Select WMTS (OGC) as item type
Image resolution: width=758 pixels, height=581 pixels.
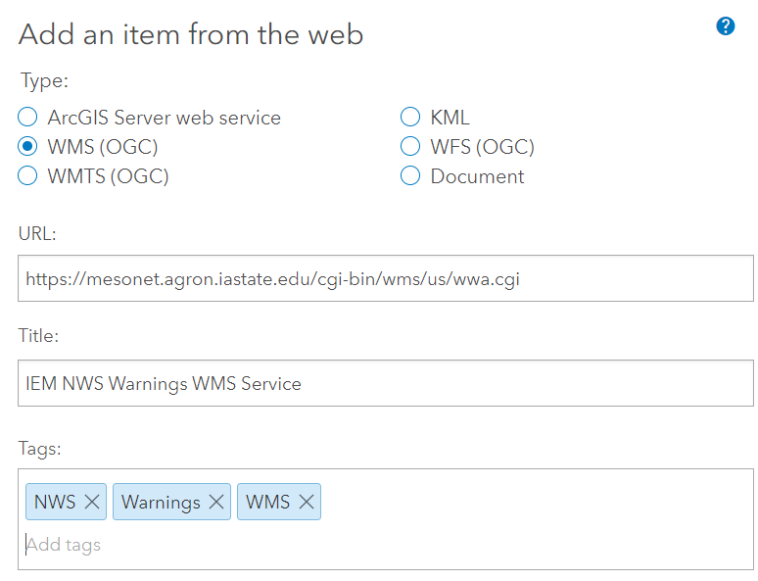coord(27,176)
